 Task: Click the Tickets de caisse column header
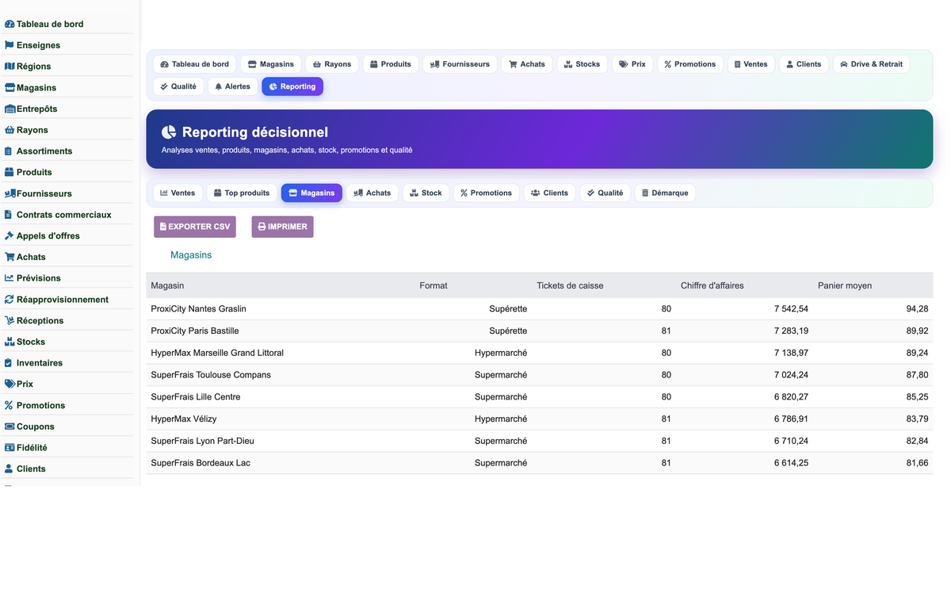pyautogui.click(x=570, y=285)
